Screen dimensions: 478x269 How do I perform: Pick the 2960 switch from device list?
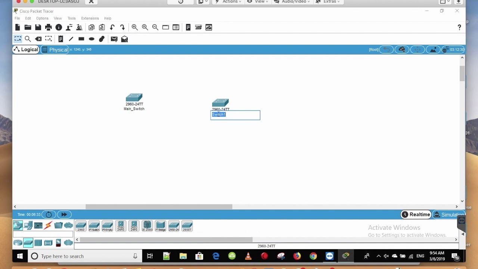pyautogui.click(x=81, y=226)
